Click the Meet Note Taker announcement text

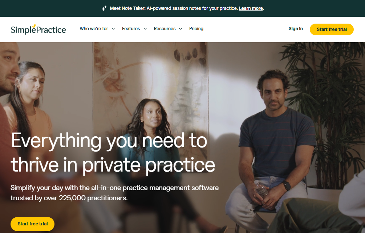174,8
